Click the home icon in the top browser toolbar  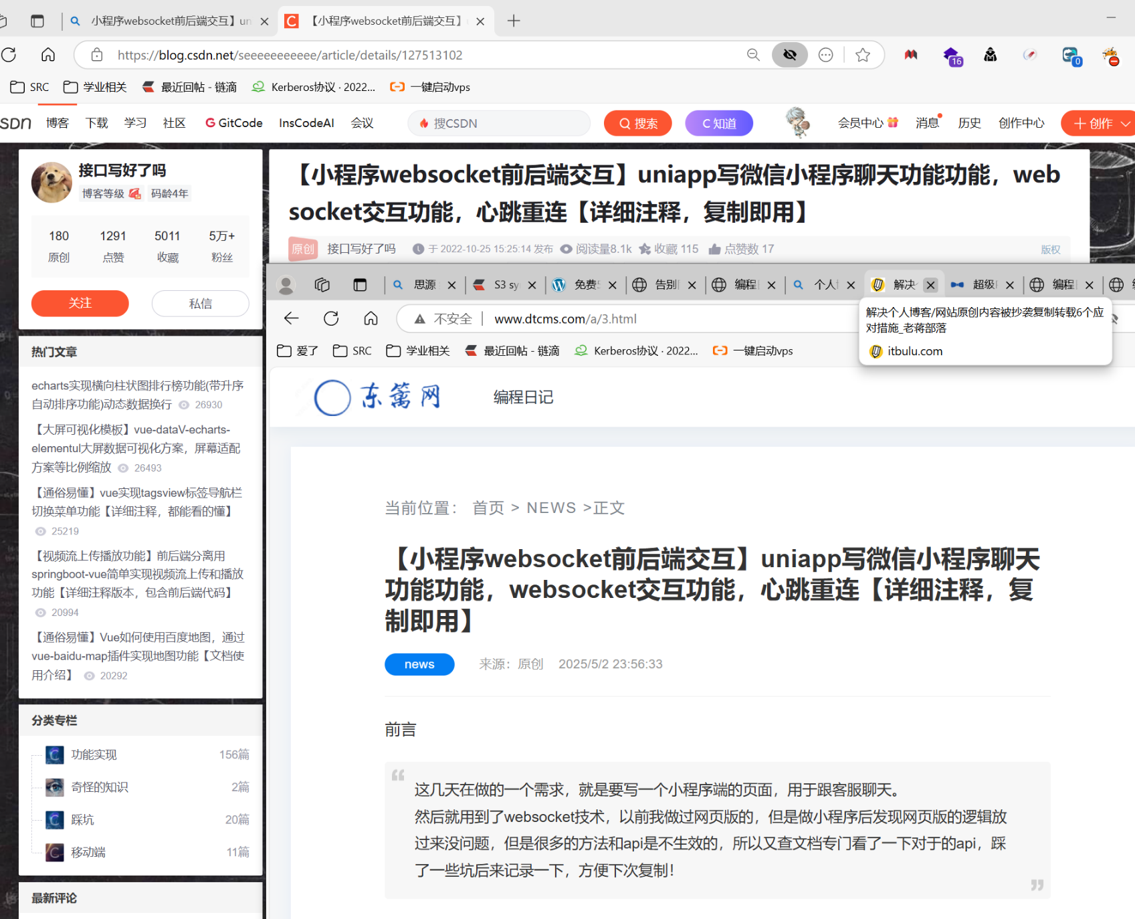click(x=48, y=55)
